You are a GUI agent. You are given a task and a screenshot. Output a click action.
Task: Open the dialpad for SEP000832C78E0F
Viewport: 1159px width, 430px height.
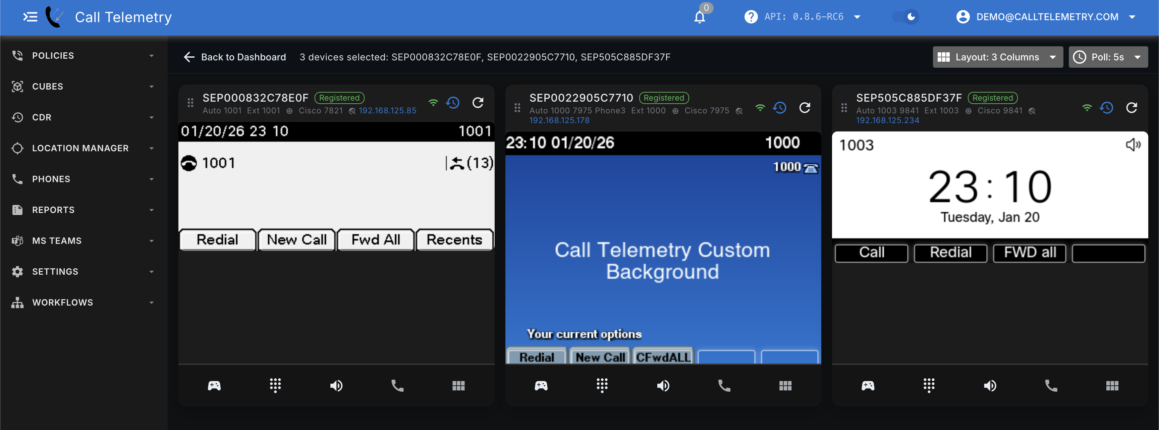tap(275, 386)
